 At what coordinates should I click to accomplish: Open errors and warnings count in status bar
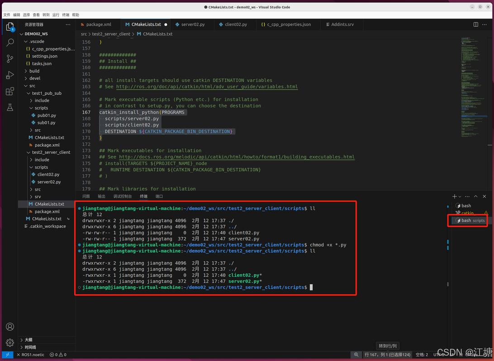(58, 355)
